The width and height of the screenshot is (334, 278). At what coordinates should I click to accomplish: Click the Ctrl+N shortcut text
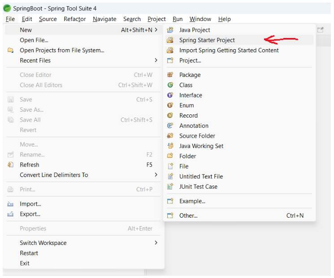(x=295, y=215)
